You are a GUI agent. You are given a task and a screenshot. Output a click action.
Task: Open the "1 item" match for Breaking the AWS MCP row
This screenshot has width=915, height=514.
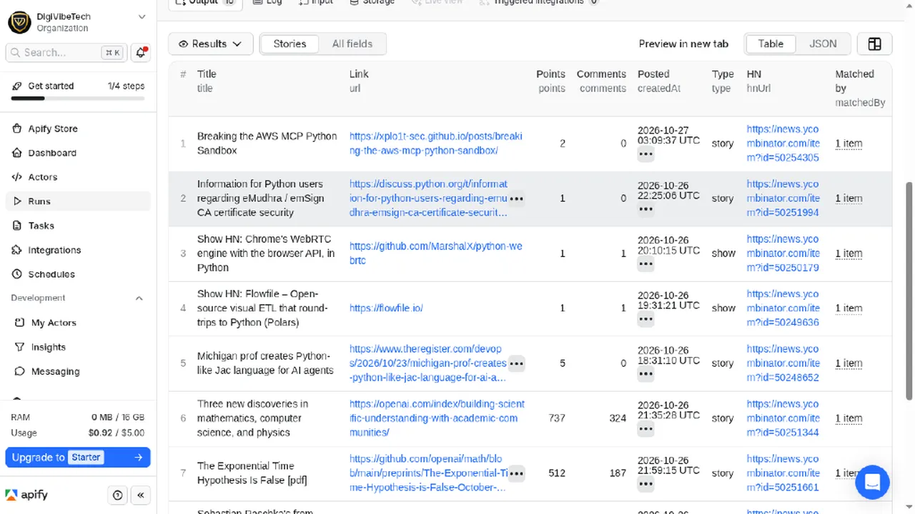click(x=849, y=143)
